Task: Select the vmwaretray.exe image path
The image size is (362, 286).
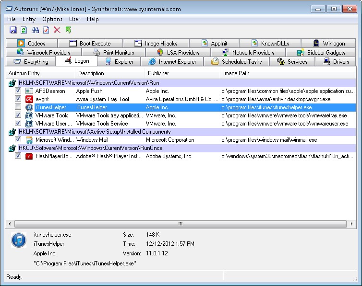Action: [x=284, y=115]
